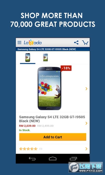Open the five-star rating reviews
Screen dimensions: 105x175
[28, 149]
